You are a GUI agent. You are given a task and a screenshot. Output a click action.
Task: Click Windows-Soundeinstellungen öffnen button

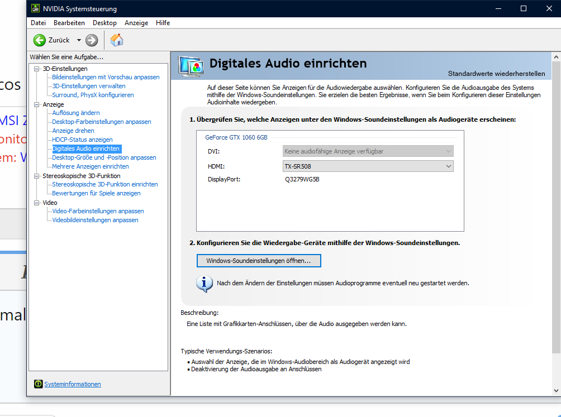[x=259, y=261]
